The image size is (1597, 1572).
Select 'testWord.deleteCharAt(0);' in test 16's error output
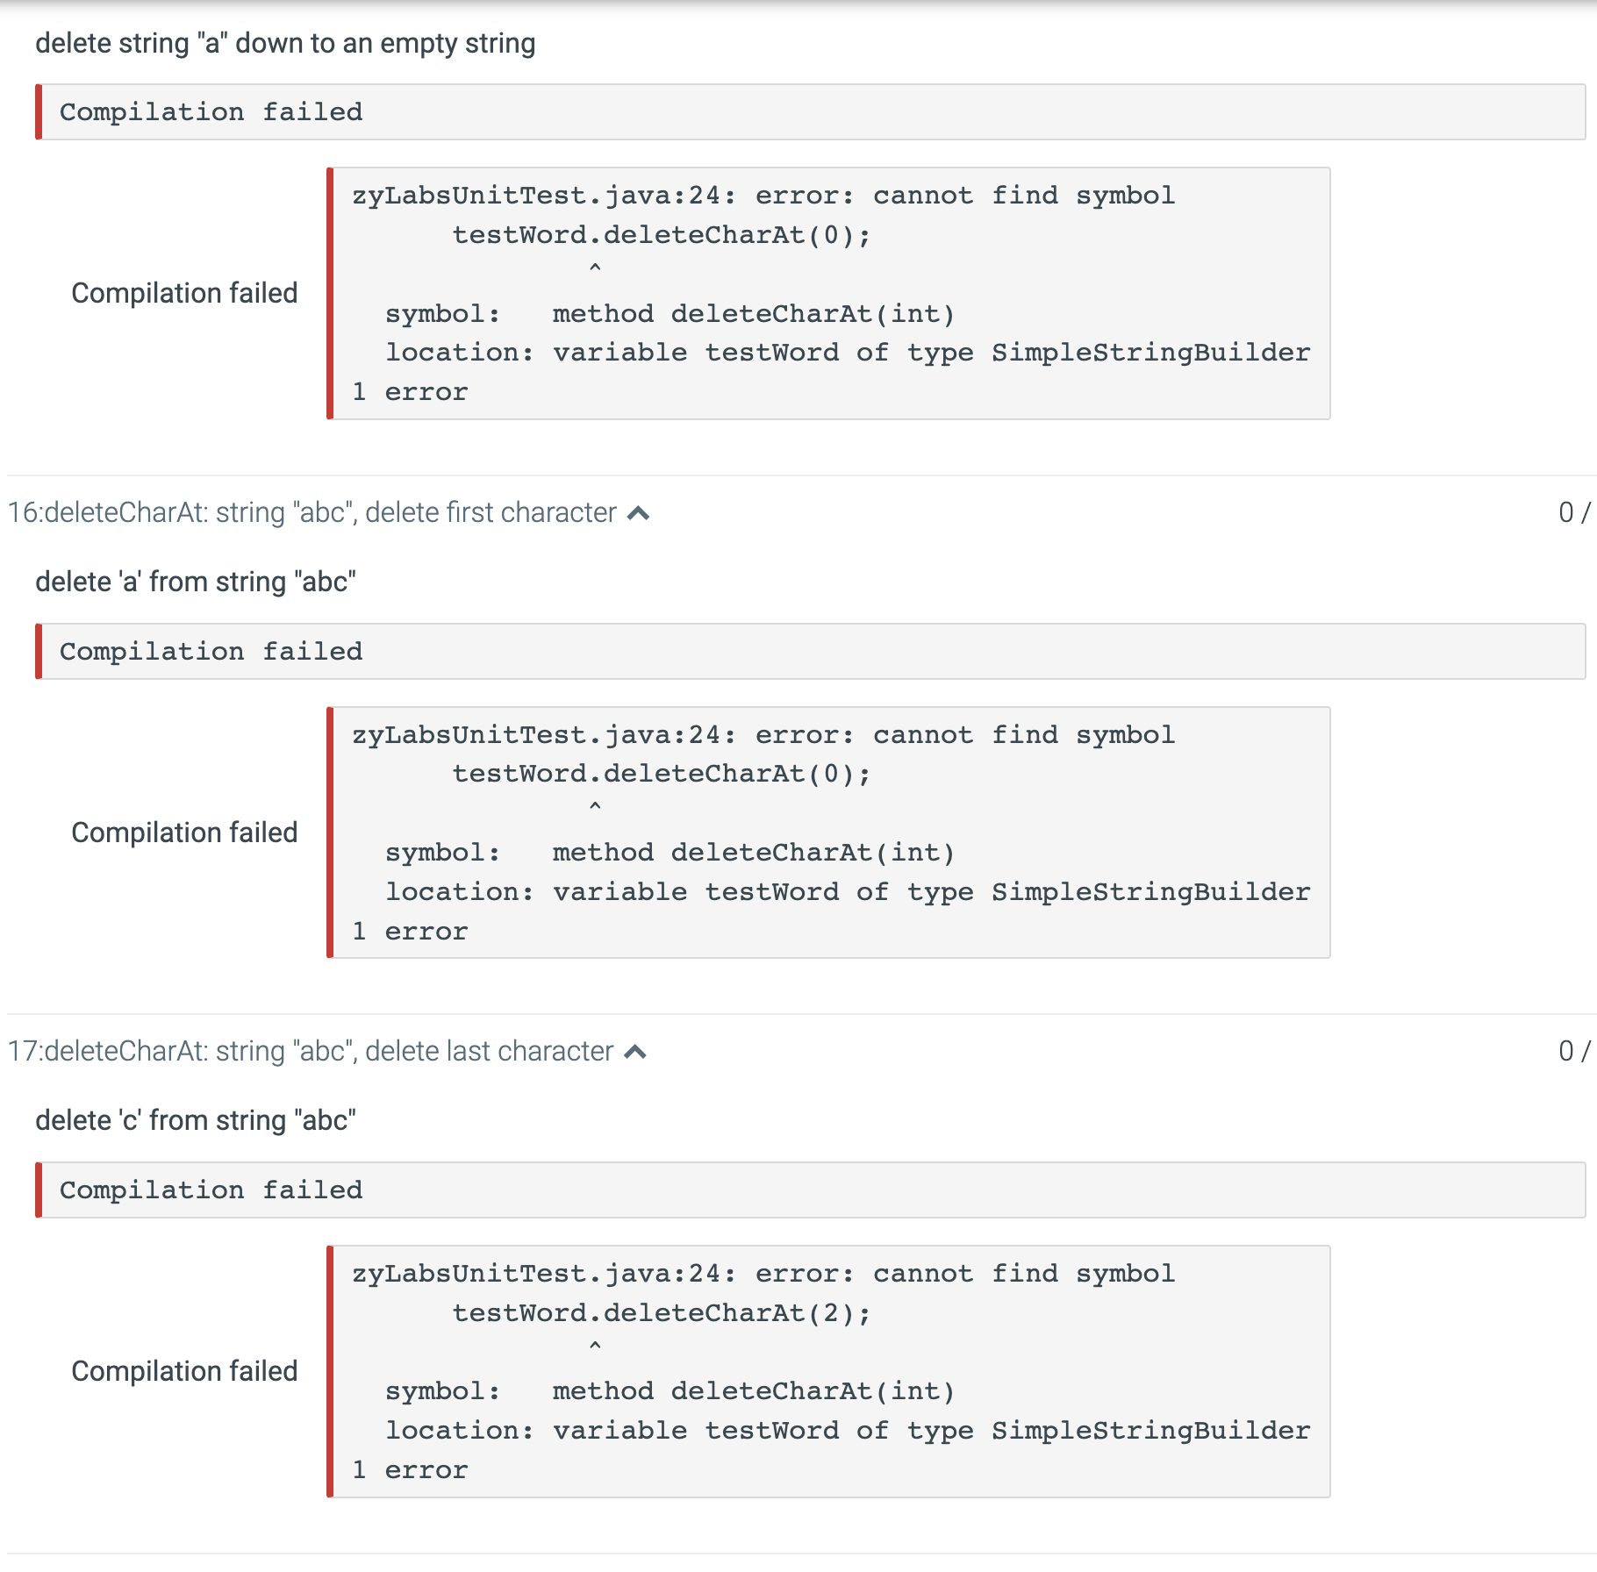point(662,774)
